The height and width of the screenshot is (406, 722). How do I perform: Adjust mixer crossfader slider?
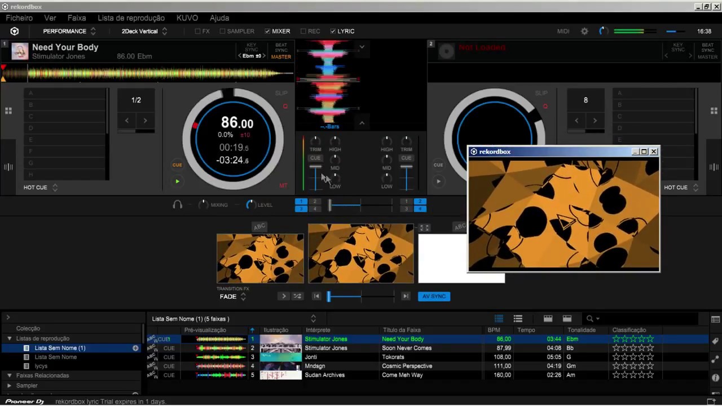point(330,205)
